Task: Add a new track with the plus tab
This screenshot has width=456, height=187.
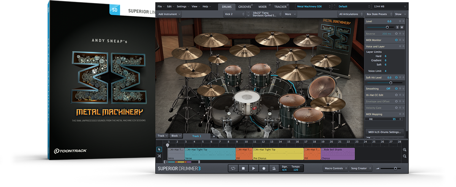Action: [214, 136]
